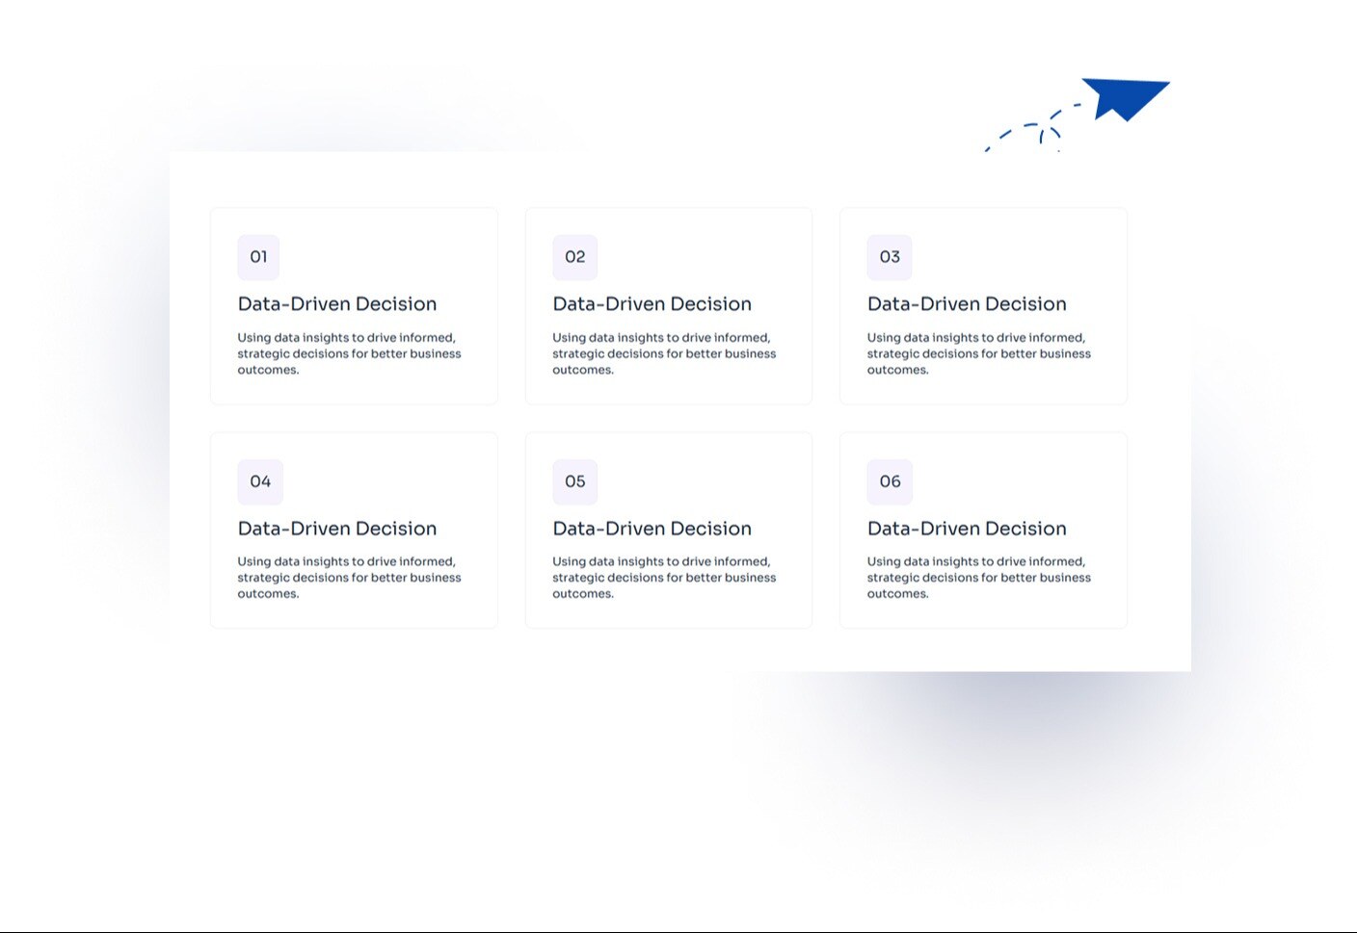
Task: Click the Data-Driven Decision title in card 04
Action: click(x=337, y=529)
